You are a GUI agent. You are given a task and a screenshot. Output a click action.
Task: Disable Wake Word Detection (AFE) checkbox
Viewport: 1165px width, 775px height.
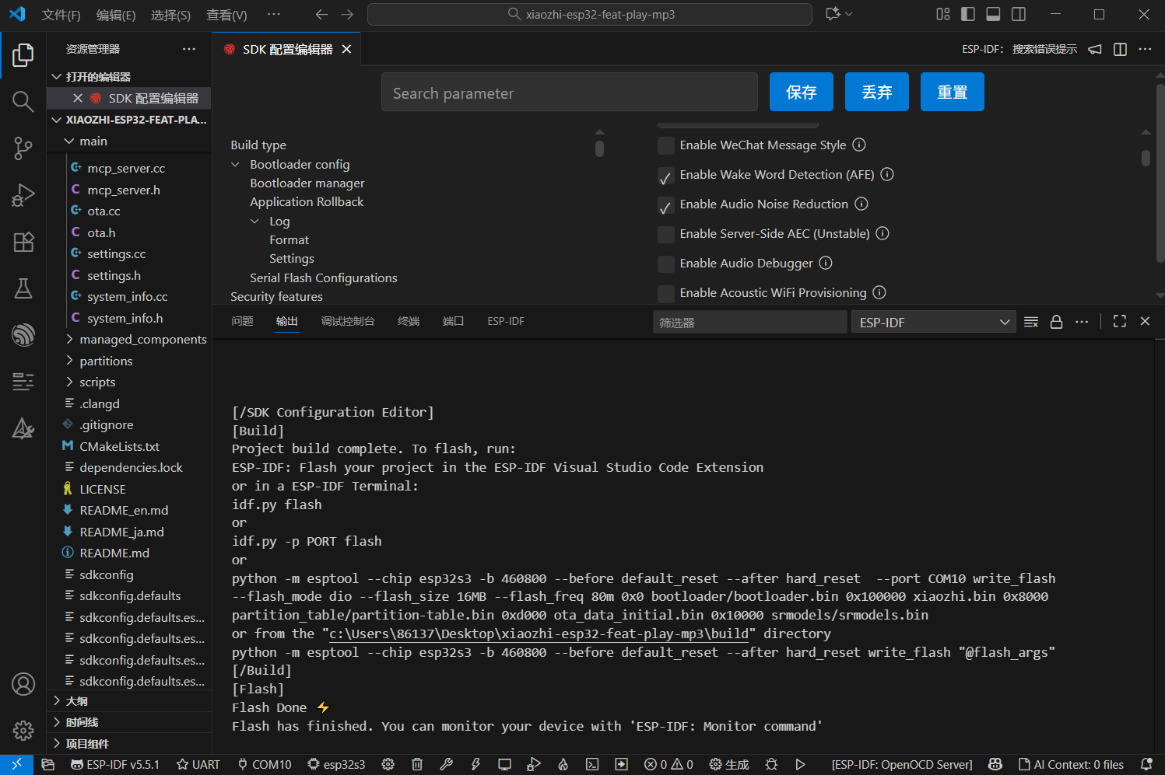click(666, 175)
